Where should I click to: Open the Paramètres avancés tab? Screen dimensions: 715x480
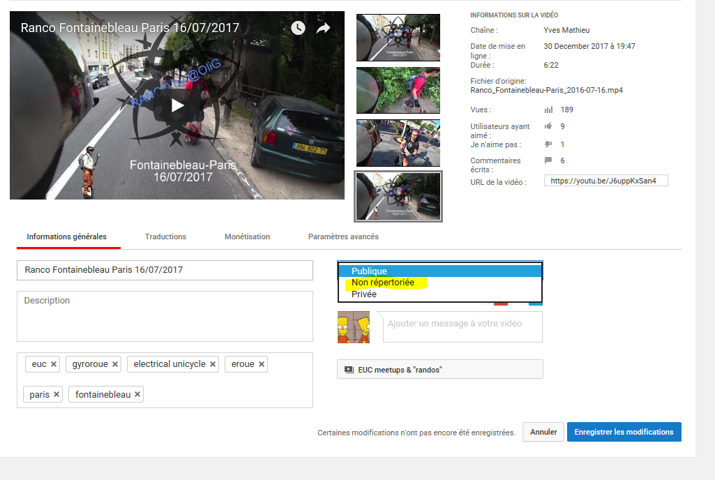(343, 237)
